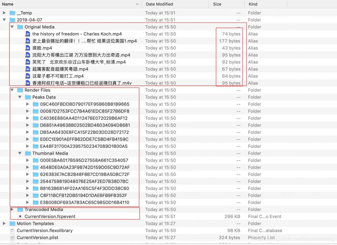Click the Motion Templates folder name
The width and height of the screenshot is (337, 245).
tap(35, 223)
